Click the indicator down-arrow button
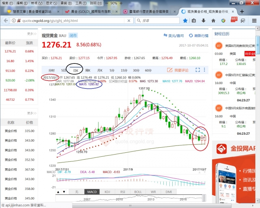Screen dimensions: 260x208 pos(64,192)
